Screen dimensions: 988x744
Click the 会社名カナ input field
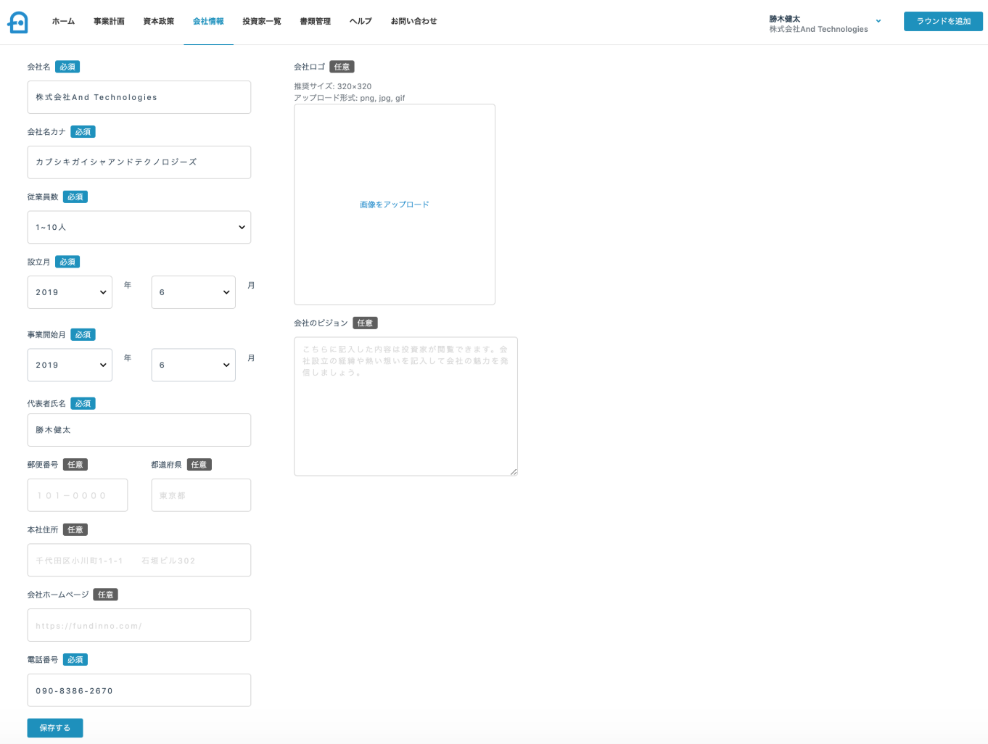[139, 162]
